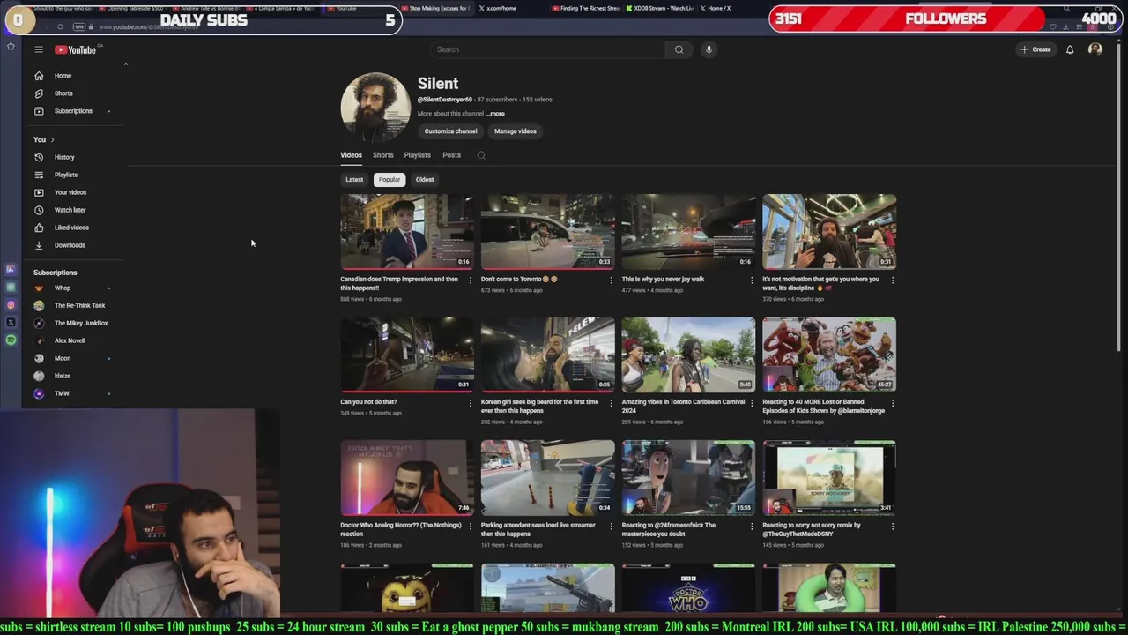Click Manage videos button
This screenshot has height=635, width=1128.
click(516, 131)
